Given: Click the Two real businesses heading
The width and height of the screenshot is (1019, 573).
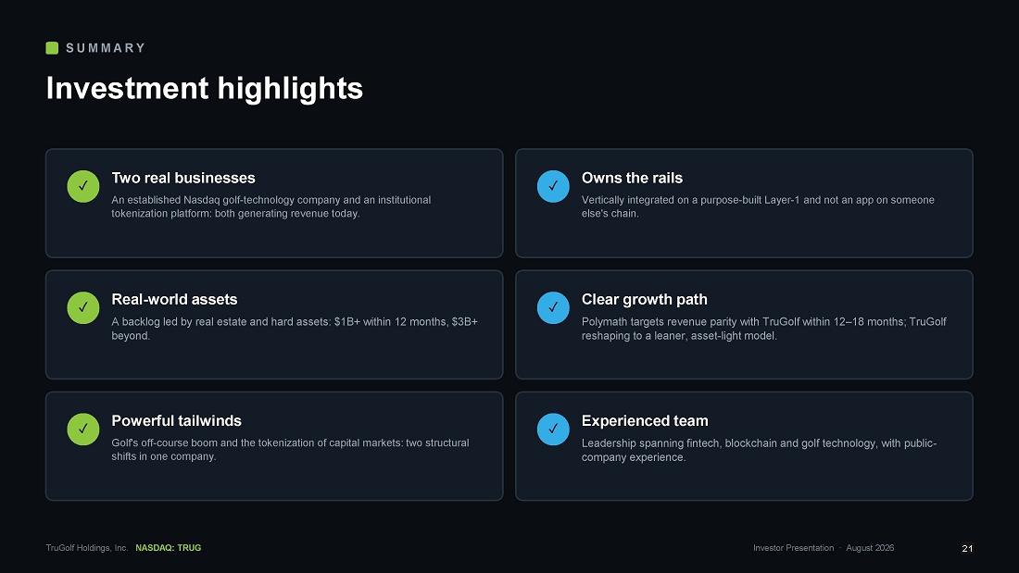Looking at the screenshot, I should pyautogui.click(x=183, y=178).
